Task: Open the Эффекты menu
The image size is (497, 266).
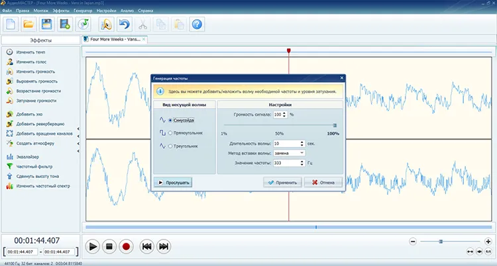Action: (61, 11)
